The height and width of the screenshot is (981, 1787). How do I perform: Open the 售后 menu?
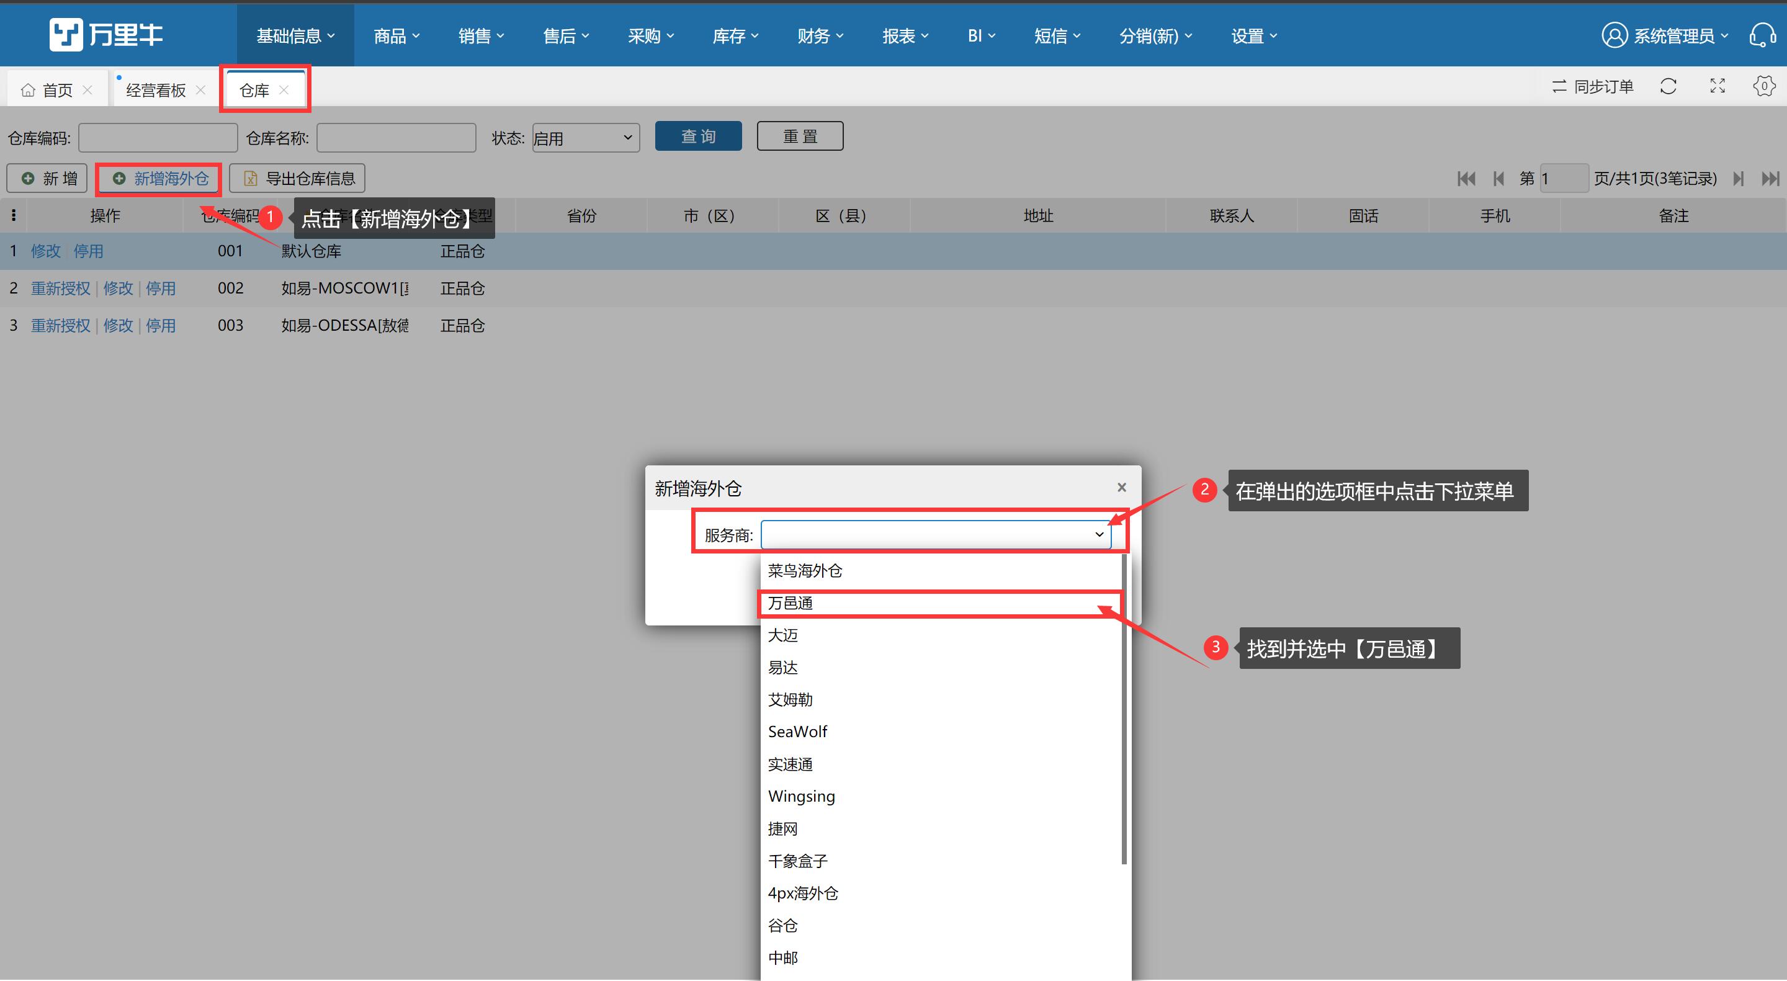[x=566, y=36]
